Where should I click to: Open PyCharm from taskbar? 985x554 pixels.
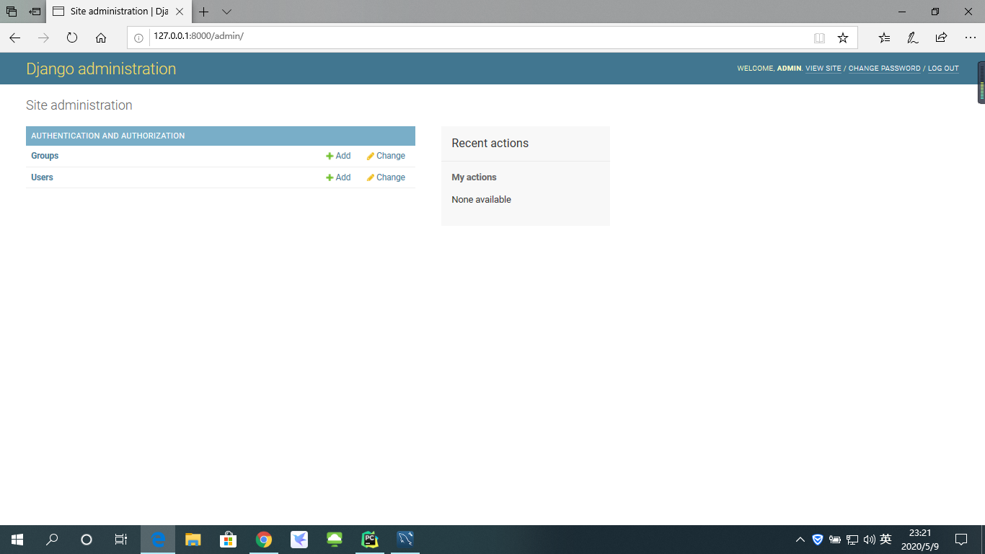point(369,540)
